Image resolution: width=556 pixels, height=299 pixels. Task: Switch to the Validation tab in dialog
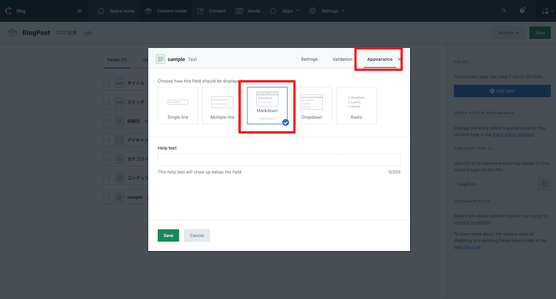(x=342, y=59)
